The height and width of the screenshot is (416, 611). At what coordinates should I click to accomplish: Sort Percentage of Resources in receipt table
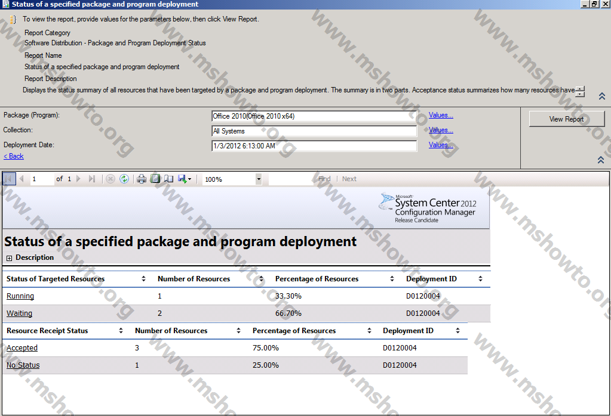click(369, 330)
